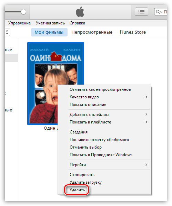Image resolution: width=172 pixels, height=206 pixels.
Task: Choose Скопировать in the context menu
Action: (x=104, y=175)
